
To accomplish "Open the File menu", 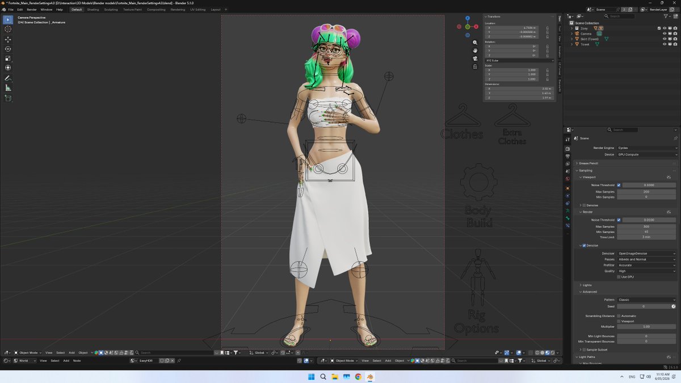I will (x=11, y=10).
